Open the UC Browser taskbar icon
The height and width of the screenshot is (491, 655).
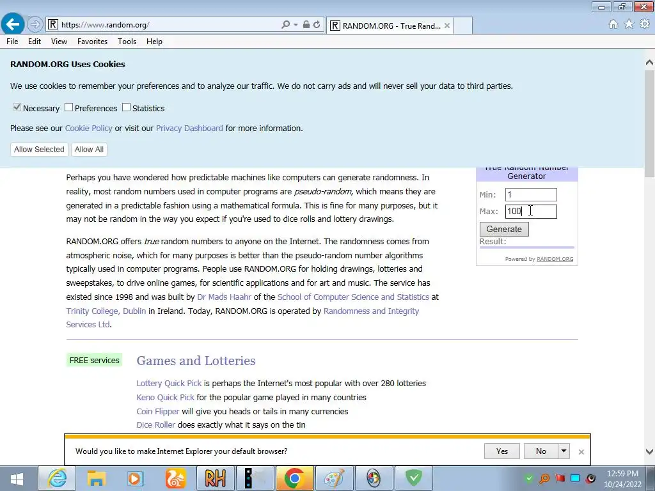tap(175, 478)
